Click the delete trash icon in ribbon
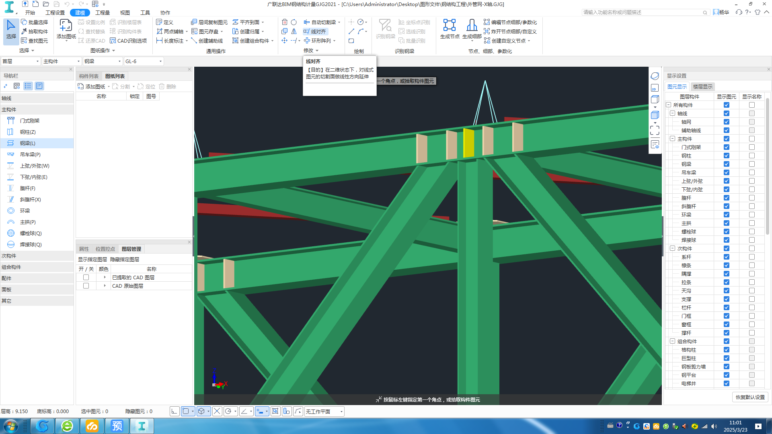Screen dimensions: 772x434 [285, 22]
